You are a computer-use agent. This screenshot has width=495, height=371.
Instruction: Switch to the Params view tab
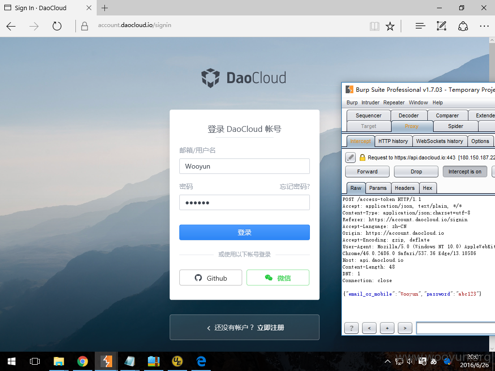[378, 188]
